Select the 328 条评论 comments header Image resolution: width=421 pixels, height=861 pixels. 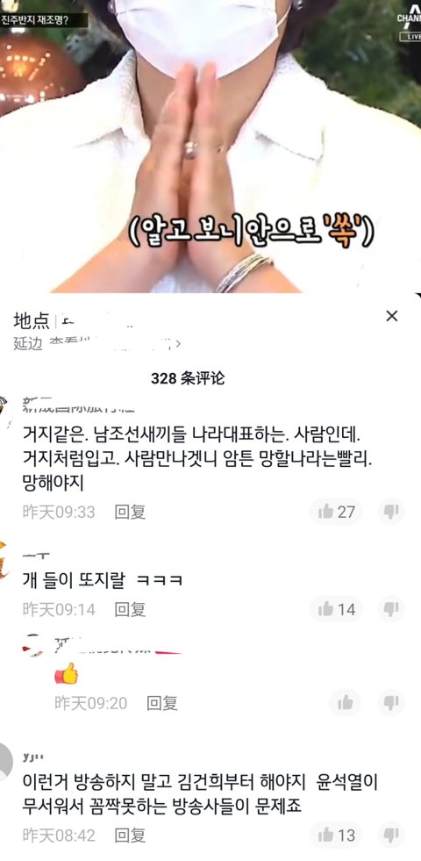188,378
